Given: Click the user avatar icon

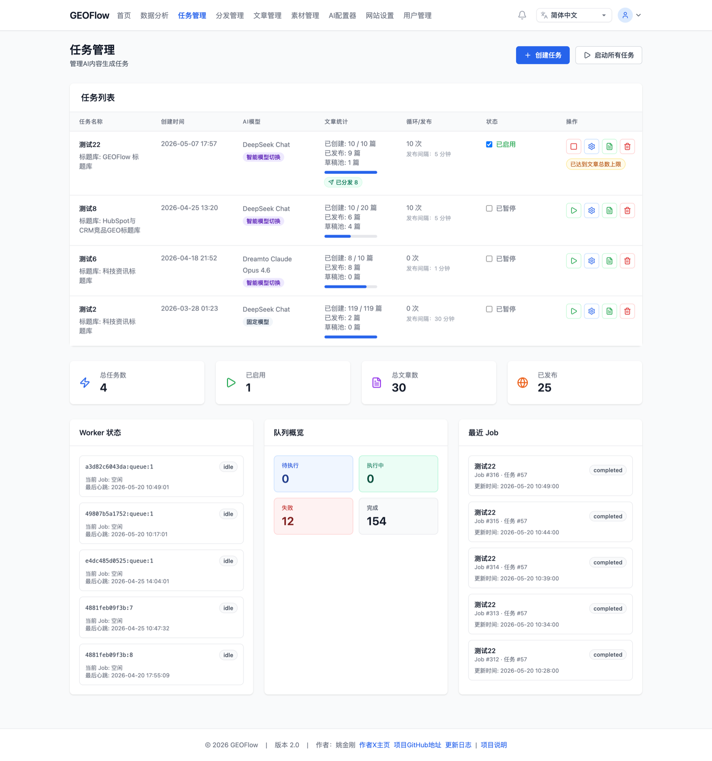Looking at the screenshot, I should point(625,15).
